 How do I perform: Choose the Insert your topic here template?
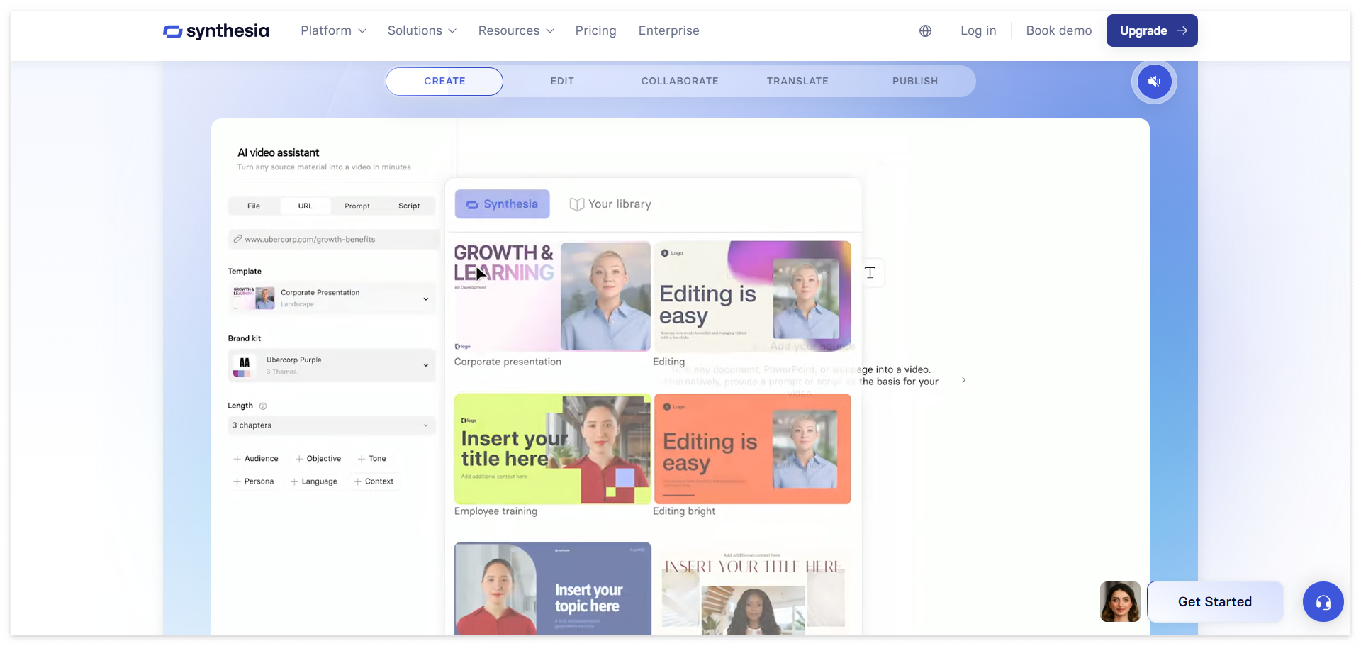point(552,589)
